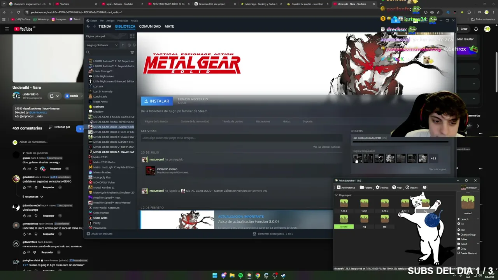The width and height of the screenshot is (498, 280).
Task: Create Shortcut for the ranked instance
Action: click(x=467, y=253)
